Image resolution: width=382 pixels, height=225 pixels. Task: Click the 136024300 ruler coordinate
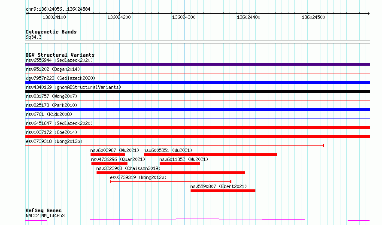click(x=184, y=17)
